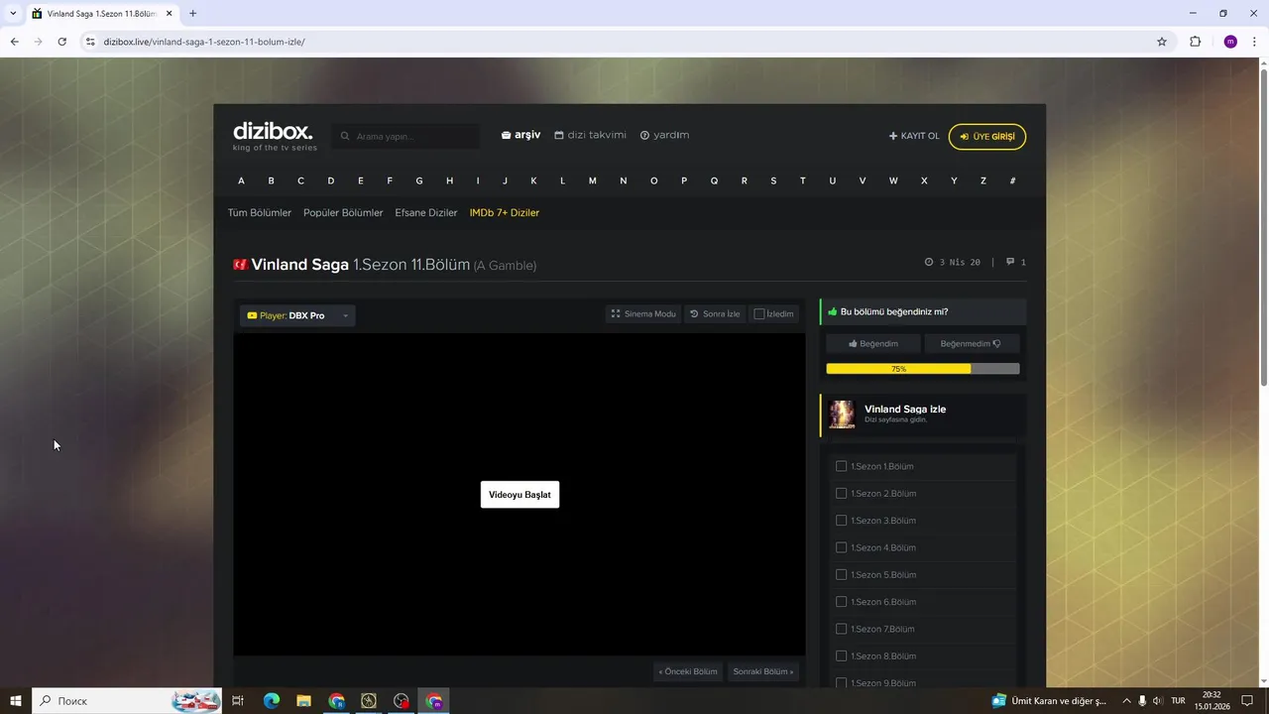The width and height of the screenshot is (1269, 714).
Task: Click the 75% rating progress bar
Action: 923,369
